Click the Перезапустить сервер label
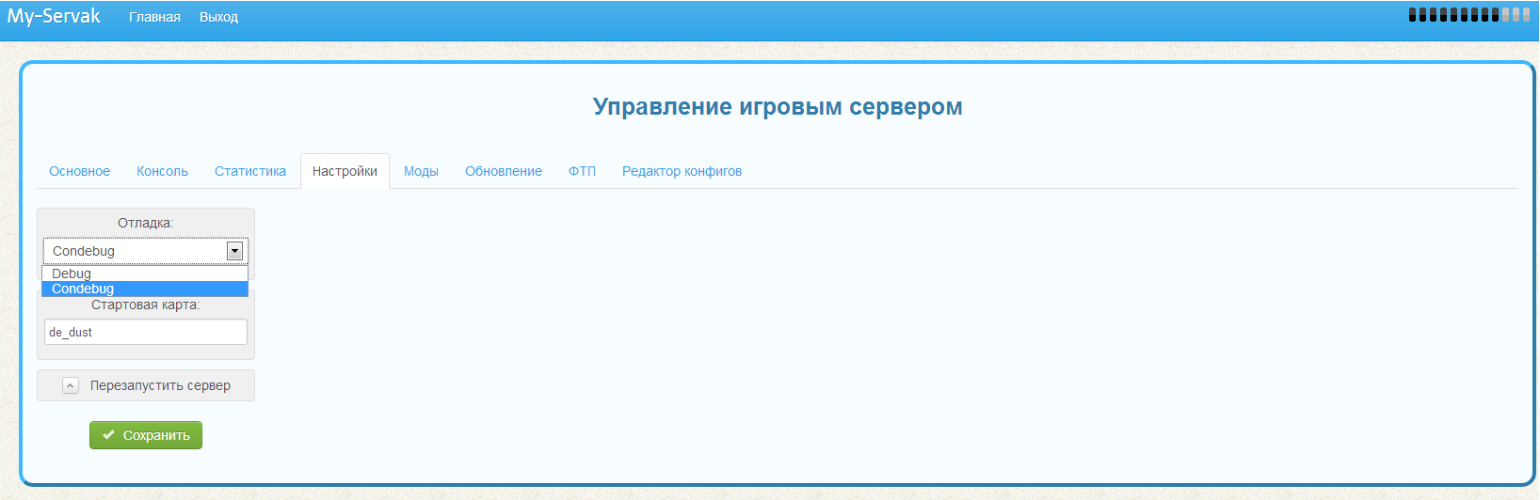The height and width of the screenshot is (500, 1540). (160, 385)
